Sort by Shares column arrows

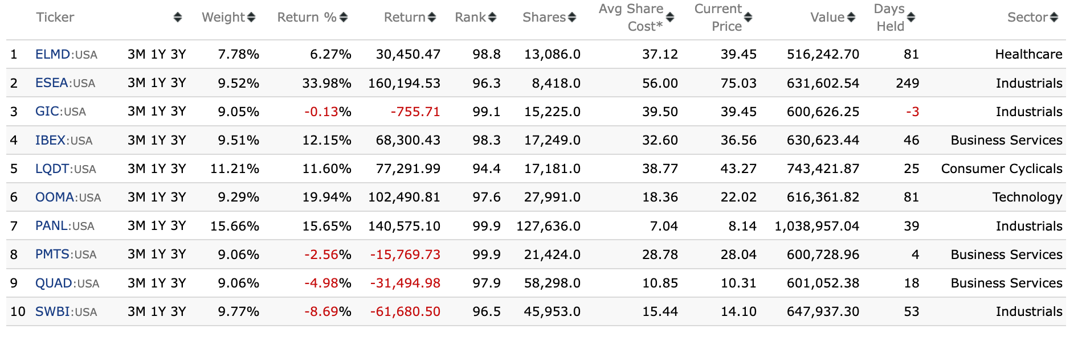(x=572, y=18)
